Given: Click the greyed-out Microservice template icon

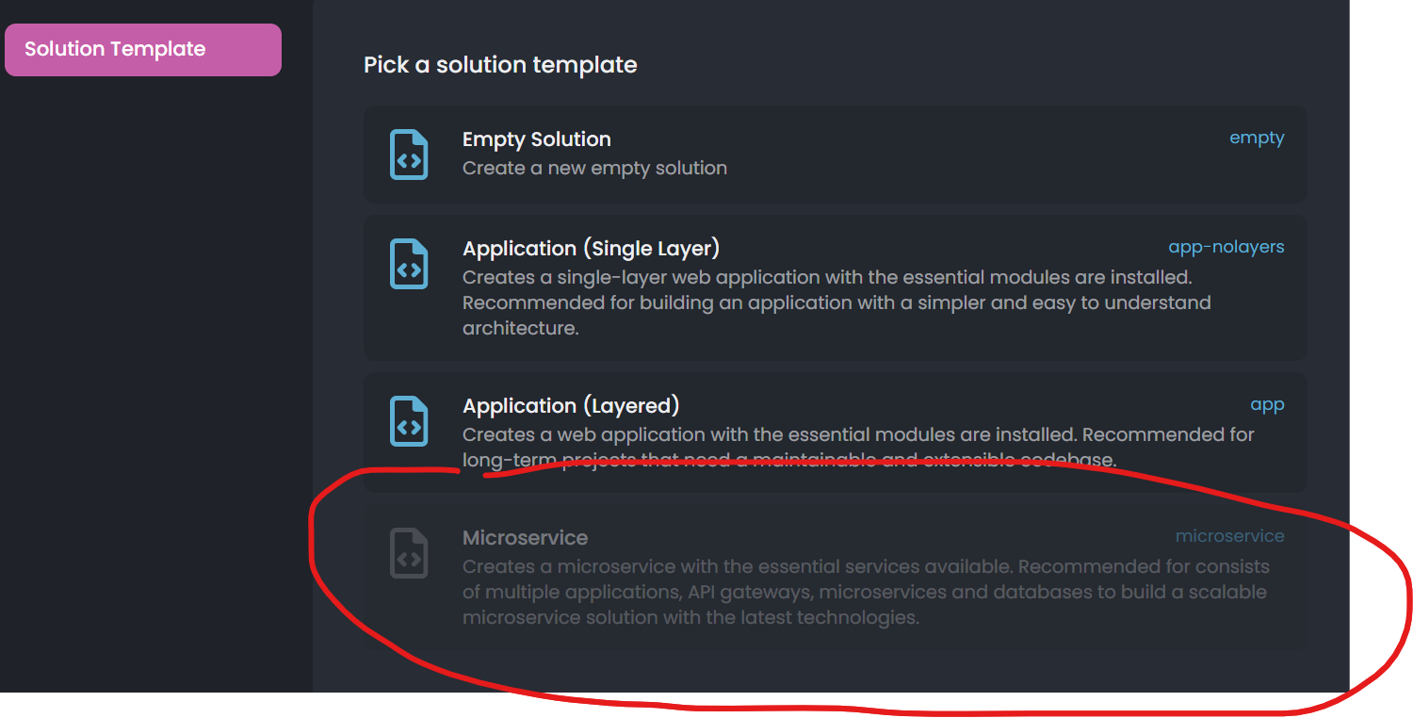Looking at the screenshot, I should click(x=409, y=553).
